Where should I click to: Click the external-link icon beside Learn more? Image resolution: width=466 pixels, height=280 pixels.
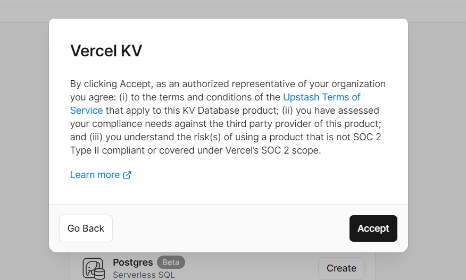tap(127, 175)
